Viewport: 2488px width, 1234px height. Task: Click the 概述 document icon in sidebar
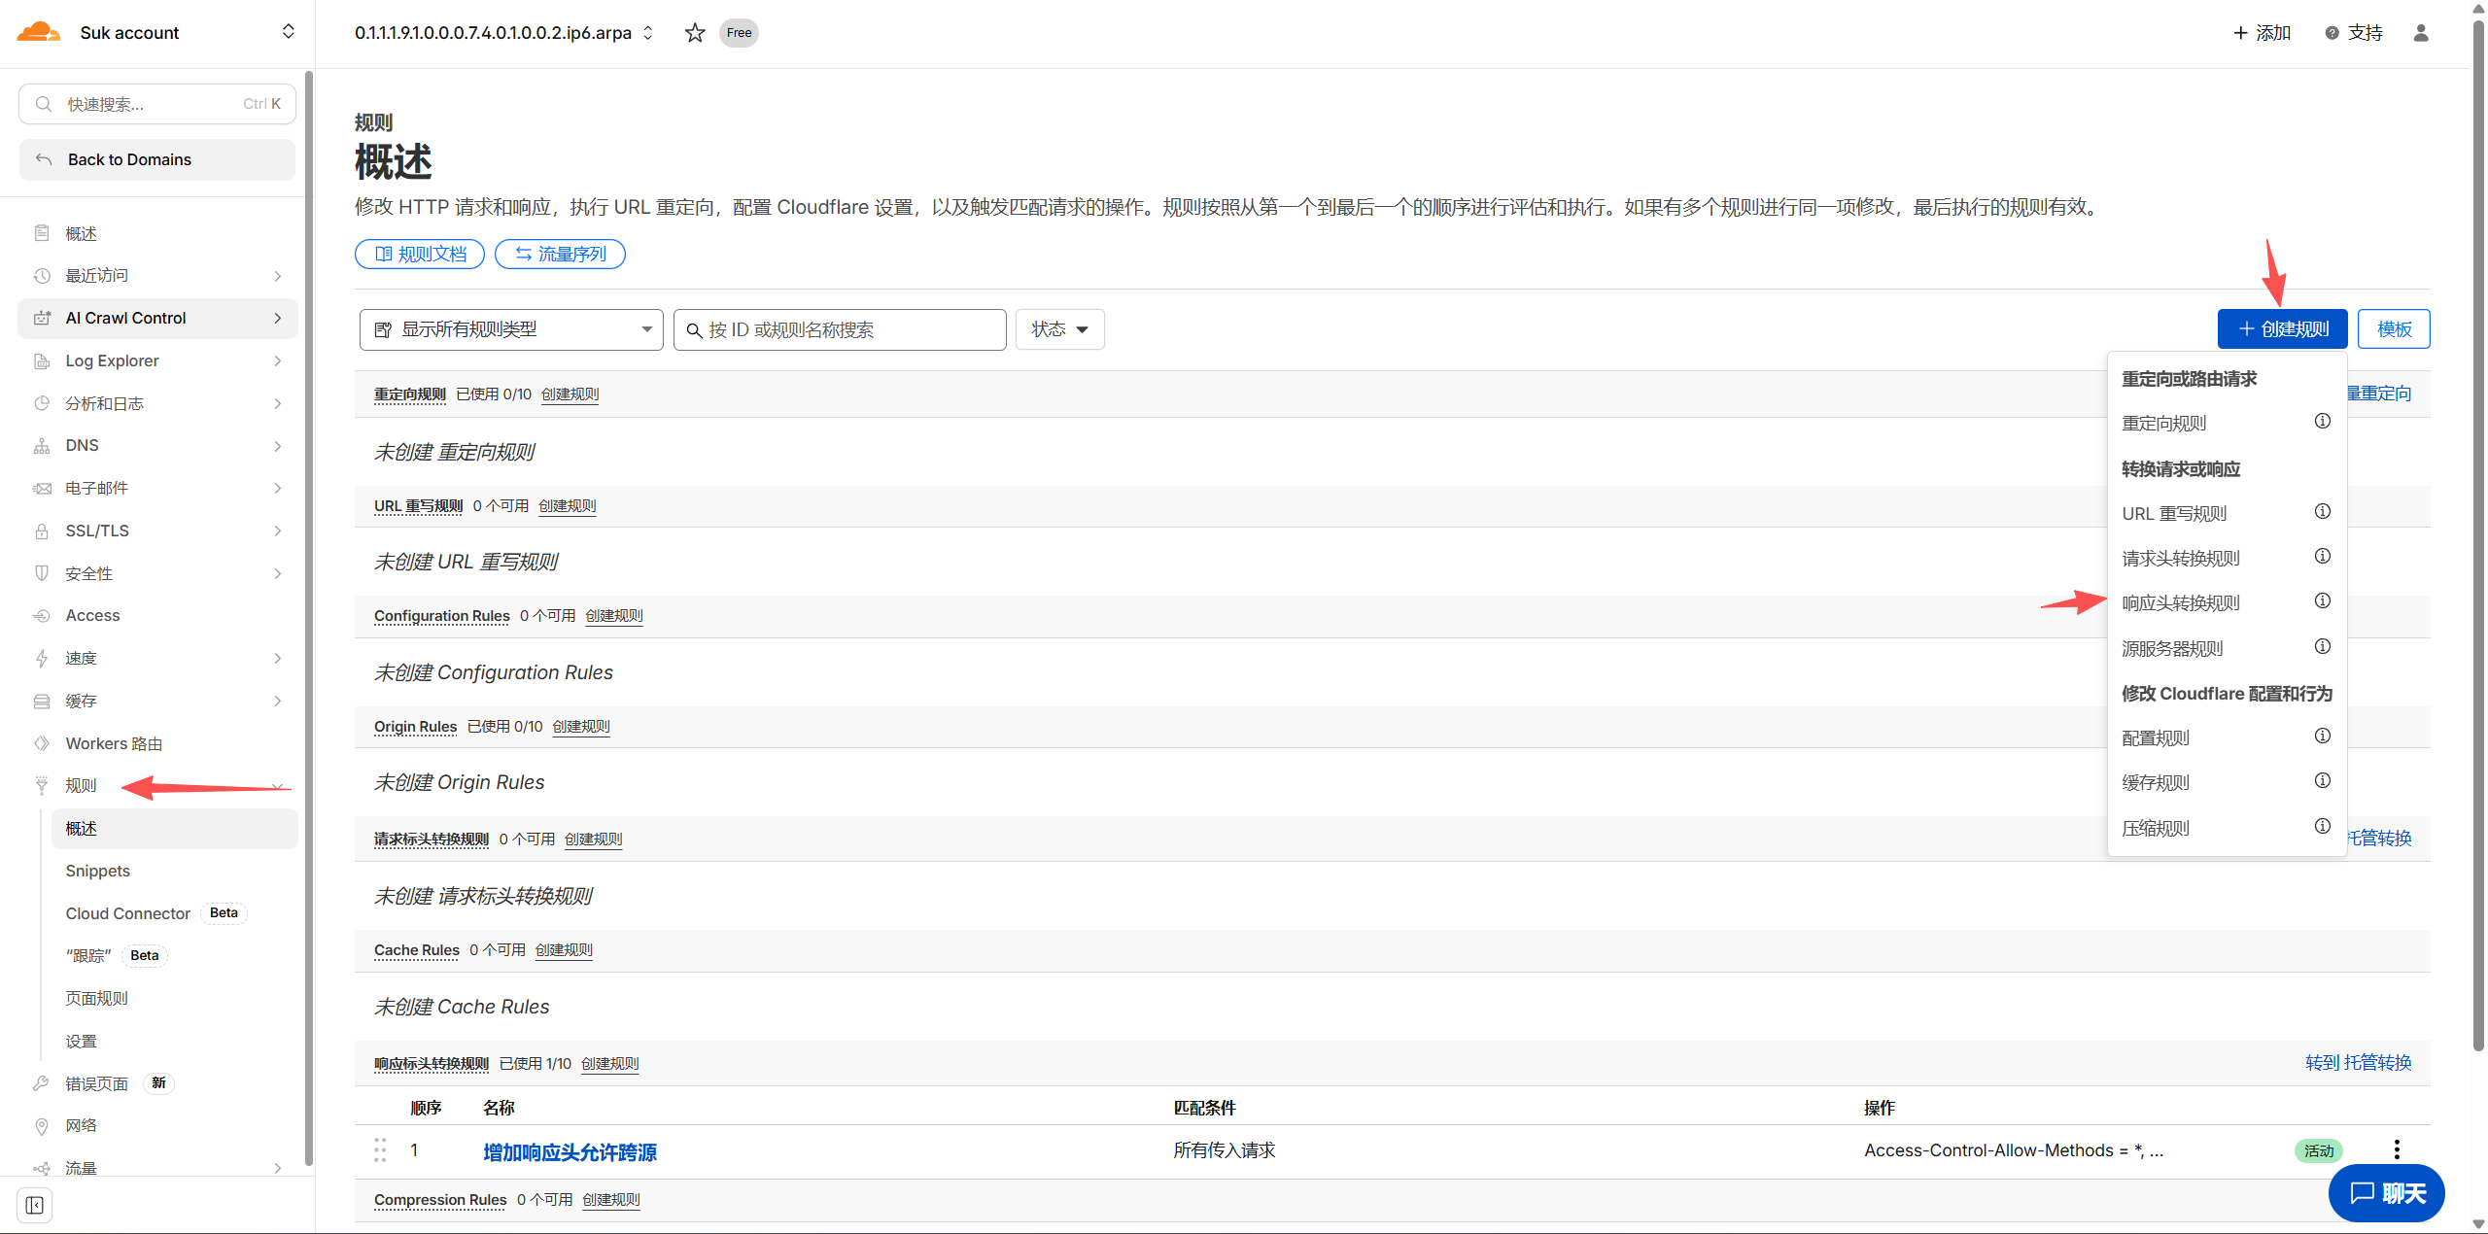pos(42,233)
